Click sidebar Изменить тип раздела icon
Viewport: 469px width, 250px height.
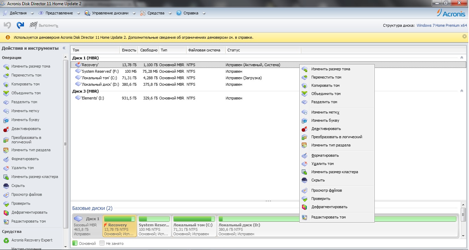(6, 150)
